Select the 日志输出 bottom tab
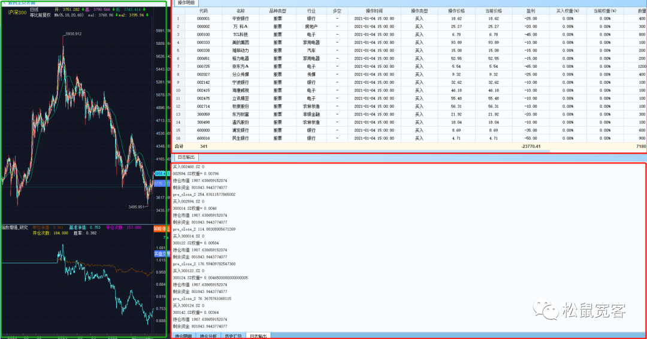The height and width of the screenshot is (339, 647). tap(258, 336)
